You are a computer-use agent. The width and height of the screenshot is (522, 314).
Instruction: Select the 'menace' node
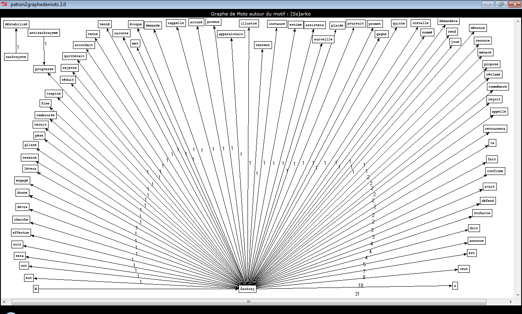click(x=485, y=52)
